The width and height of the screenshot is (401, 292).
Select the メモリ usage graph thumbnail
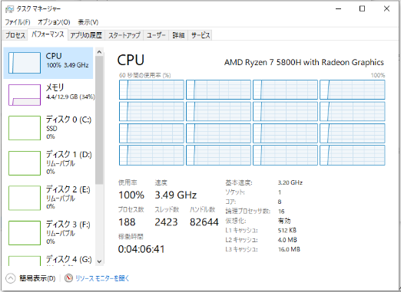click(25, 95)
